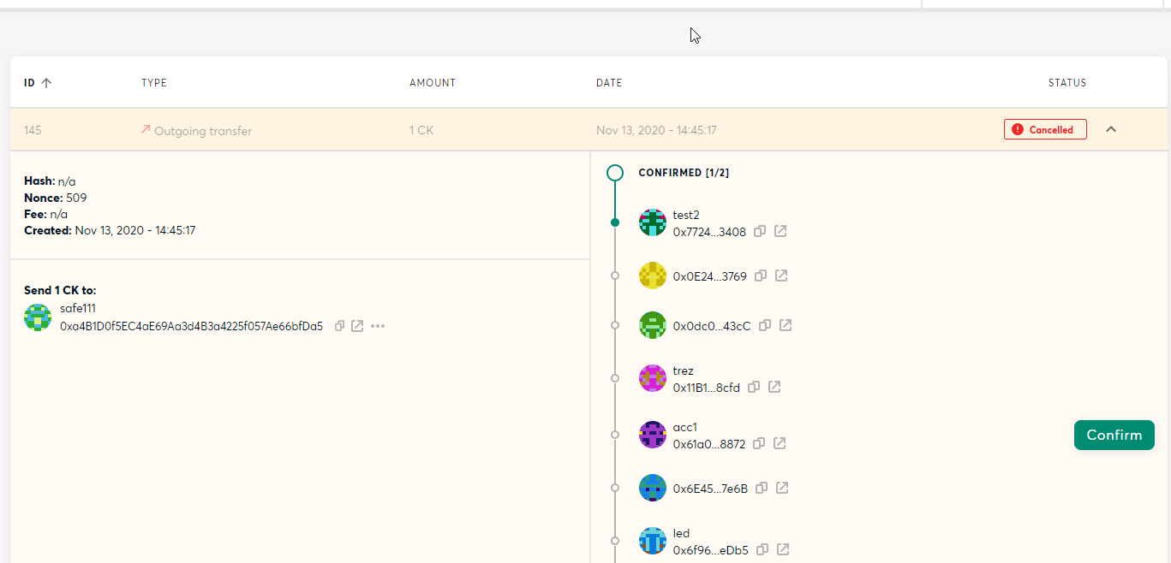1171x563 pixels.
Task: Copy address 0x0E24...3769
Action: 761,276
